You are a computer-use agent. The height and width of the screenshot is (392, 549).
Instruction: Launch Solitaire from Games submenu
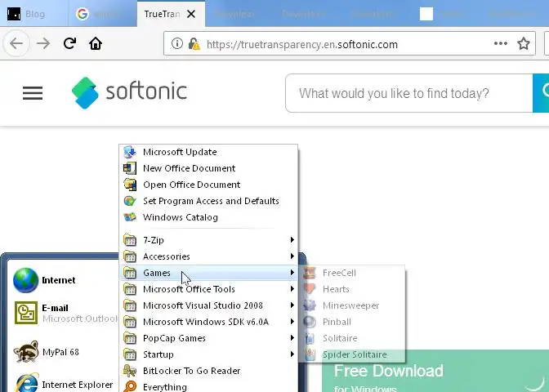pos(353,338)
